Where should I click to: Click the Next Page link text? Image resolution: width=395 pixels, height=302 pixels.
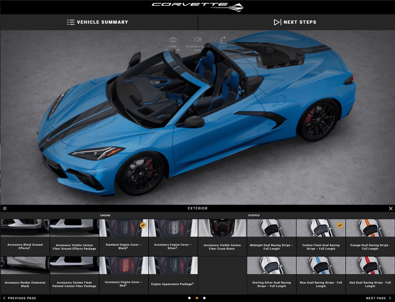(376, 298)
